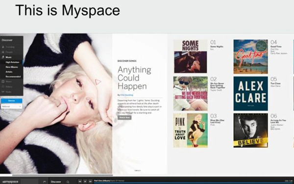Screen dimensions: 294x184
Task: Click the Music note icon in sidebar
Action: point(3,57)
